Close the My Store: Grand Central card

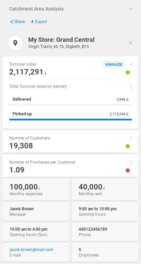click(130, 43)
